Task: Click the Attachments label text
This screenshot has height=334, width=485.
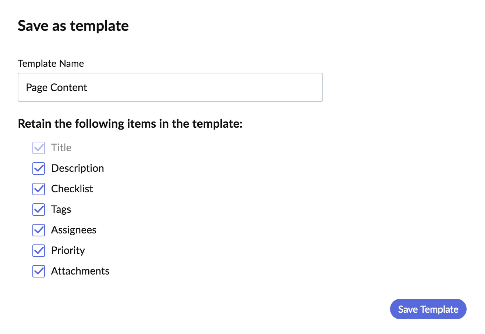Action: click(80, 271)
